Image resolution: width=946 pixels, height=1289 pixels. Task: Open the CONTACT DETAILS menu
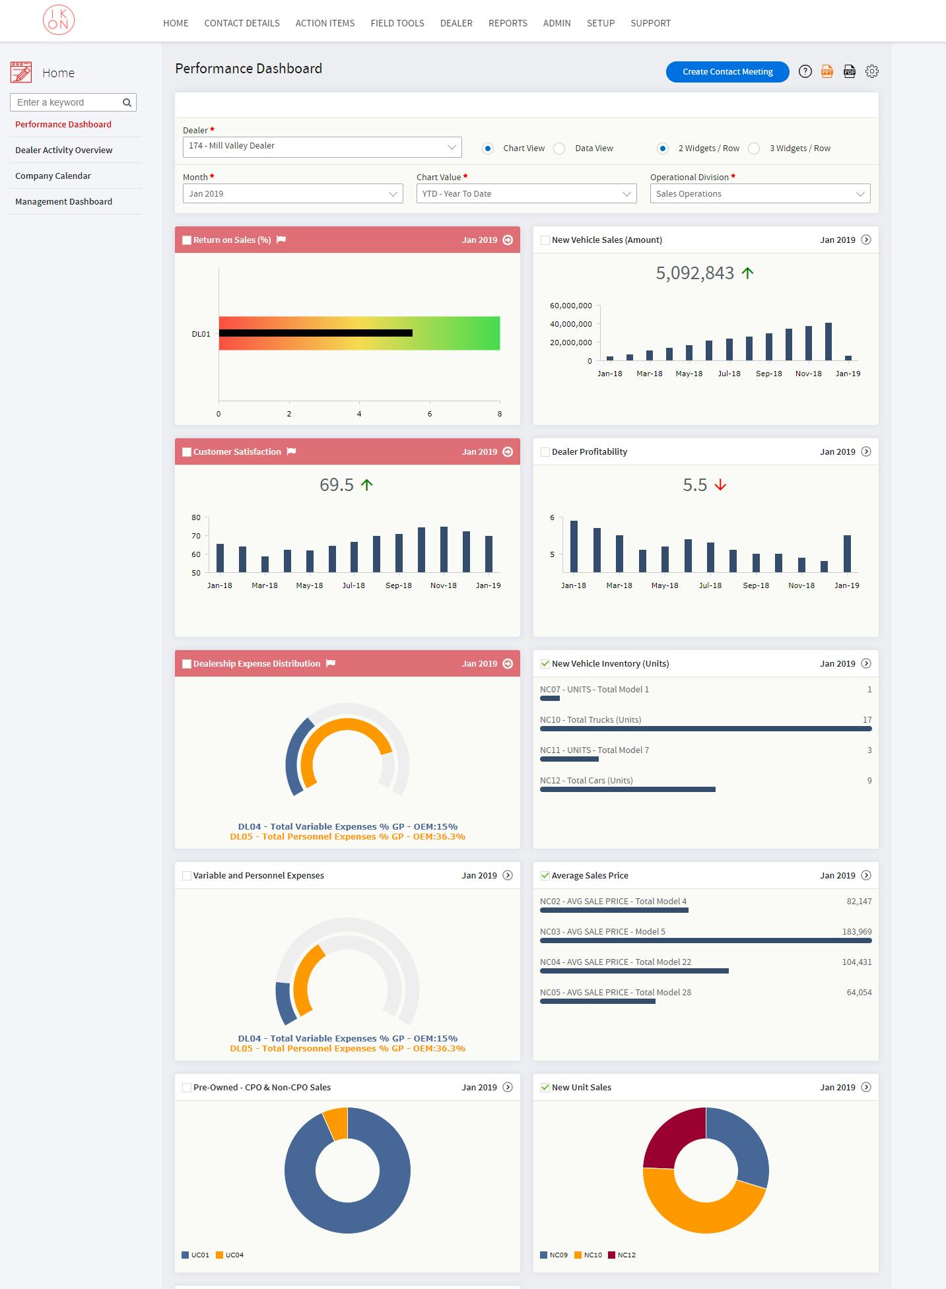242,23
